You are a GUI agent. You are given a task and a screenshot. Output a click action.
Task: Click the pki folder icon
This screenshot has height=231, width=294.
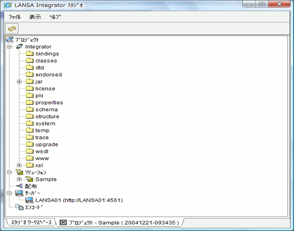point(30,95)
